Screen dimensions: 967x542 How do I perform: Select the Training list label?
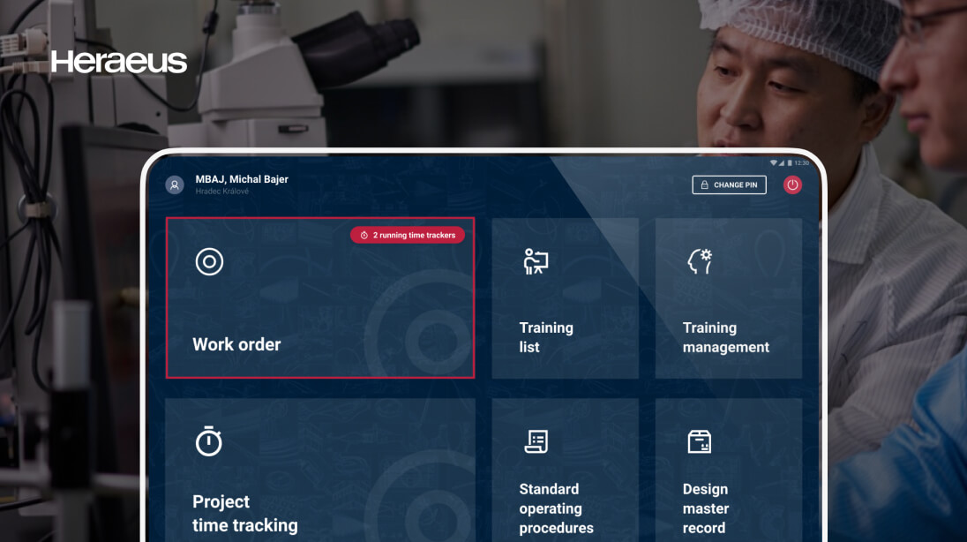(x=546, y=337)
